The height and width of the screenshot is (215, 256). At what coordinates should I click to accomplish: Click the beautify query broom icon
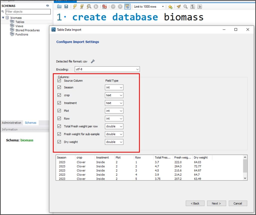pos(178,7)
